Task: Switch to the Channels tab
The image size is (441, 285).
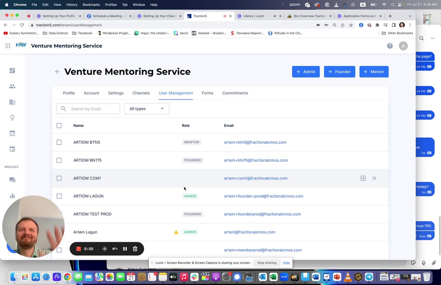Action: 141,93
